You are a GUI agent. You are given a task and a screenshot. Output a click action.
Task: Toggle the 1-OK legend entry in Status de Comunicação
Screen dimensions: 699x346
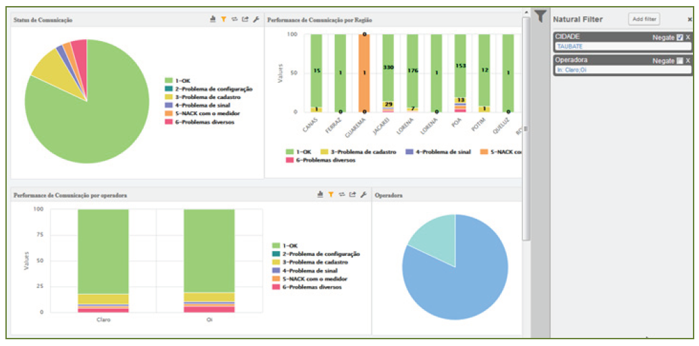click(182, 81)
